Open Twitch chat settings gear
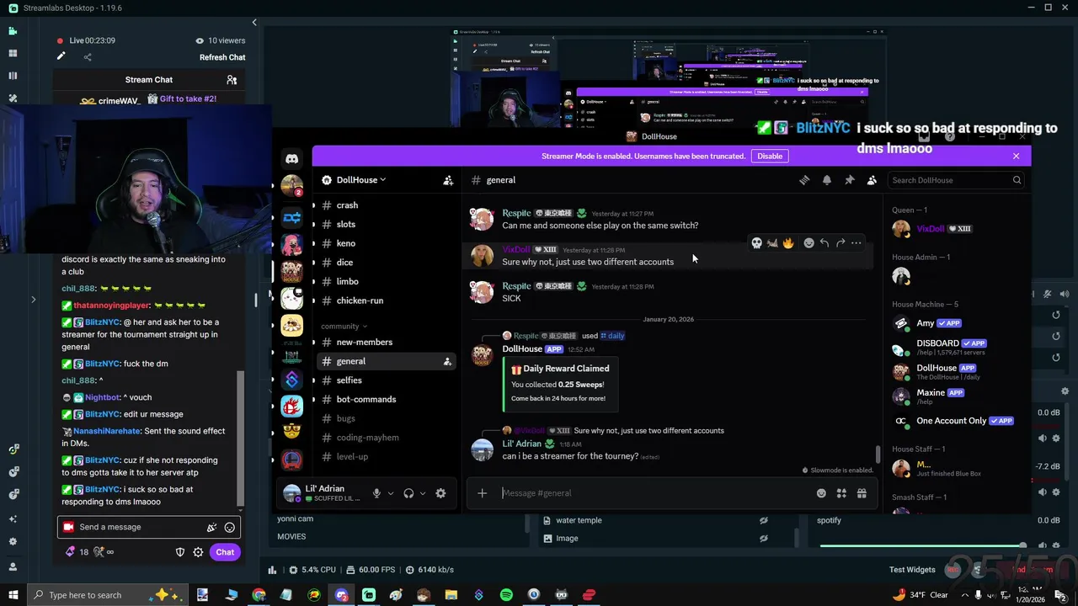Screen dimensions: 1078x606 tap(198, 552)
